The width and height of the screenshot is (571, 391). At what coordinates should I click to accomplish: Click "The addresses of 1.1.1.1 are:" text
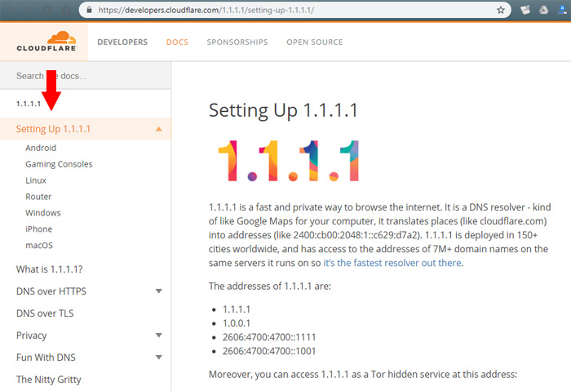(270, 286)
